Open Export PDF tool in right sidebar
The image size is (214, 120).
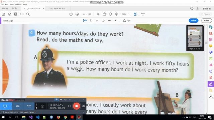pos(211,27)
